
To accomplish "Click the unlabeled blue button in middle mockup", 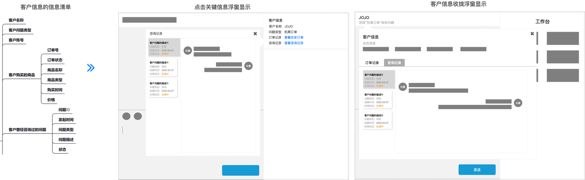I will tap(240, 170).
